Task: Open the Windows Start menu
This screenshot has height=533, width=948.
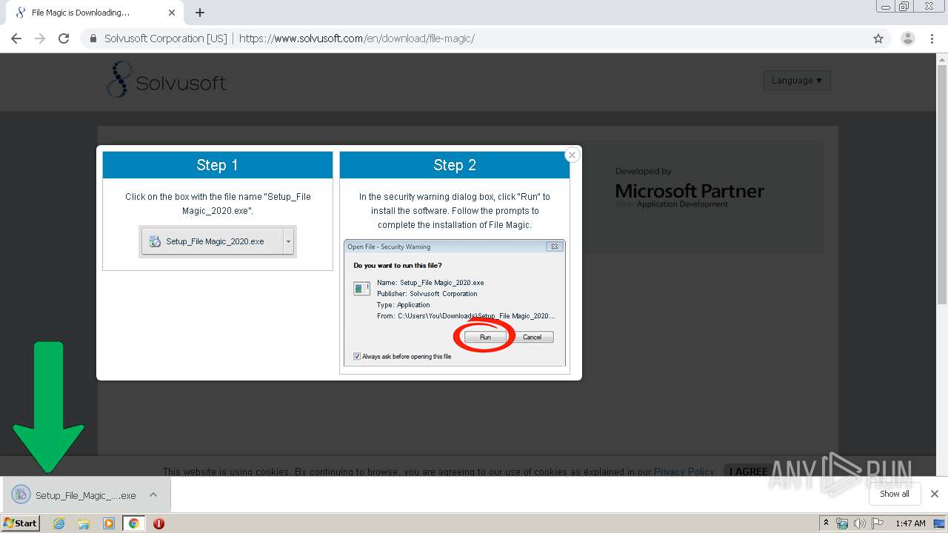Action: tap(21, 523)
